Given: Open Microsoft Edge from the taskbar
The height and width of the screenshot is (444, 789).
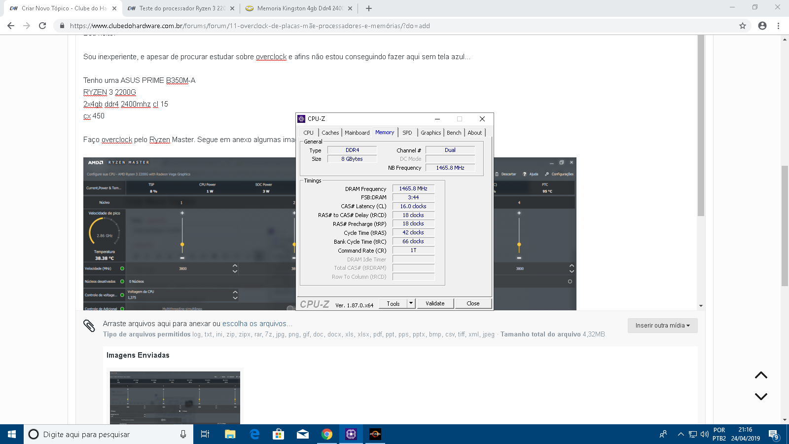Looking at the screenshot, I should pyautogui.click(x=254, y=434).
